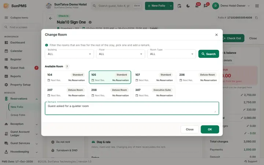
Task: Click Close link beside Check Out
Action: point(253,38)
